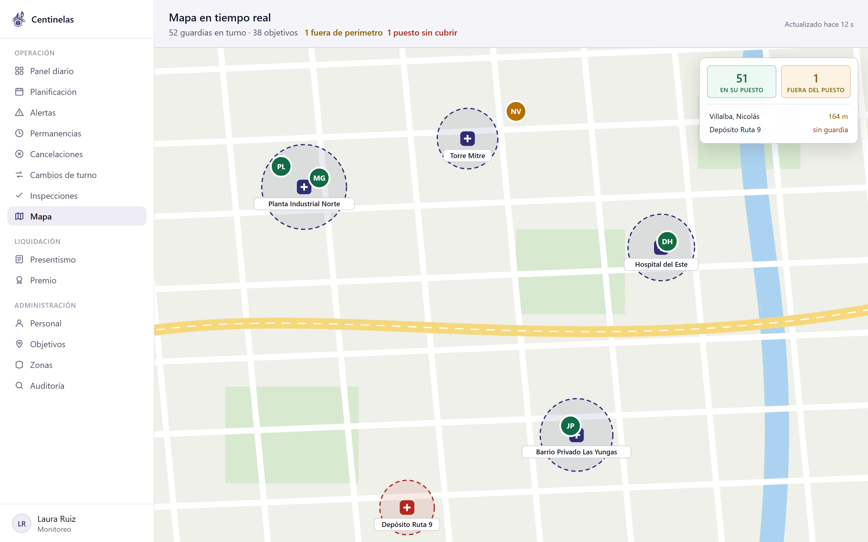Select Villalba, Nicolás row
The image size is (868, 542).
tap(778, 117)
